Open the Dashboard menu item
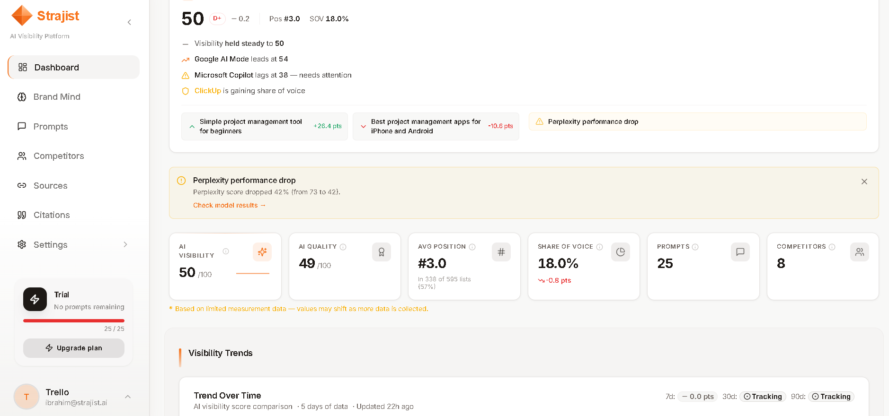This screenshot has height=416, width=889. [74, 67]
